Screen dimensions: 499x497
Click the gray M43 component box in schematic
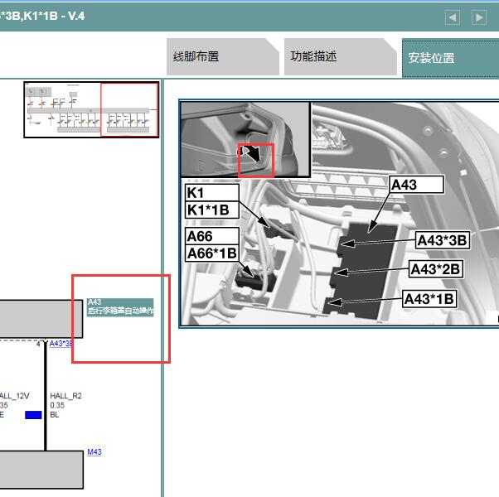click(41, 470)
